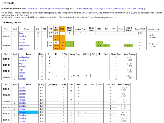The height and width of the screenshot is (123, 164).
Task: Open Køge link in 2023-24 row
Action: coord(21,63)
